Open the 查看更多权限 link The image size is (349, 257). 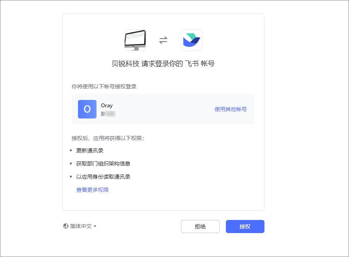tap(92, 190)
